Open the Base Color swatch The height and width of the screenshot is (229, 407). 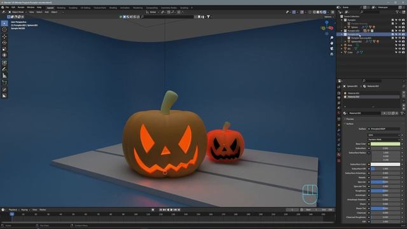(385, 144)
